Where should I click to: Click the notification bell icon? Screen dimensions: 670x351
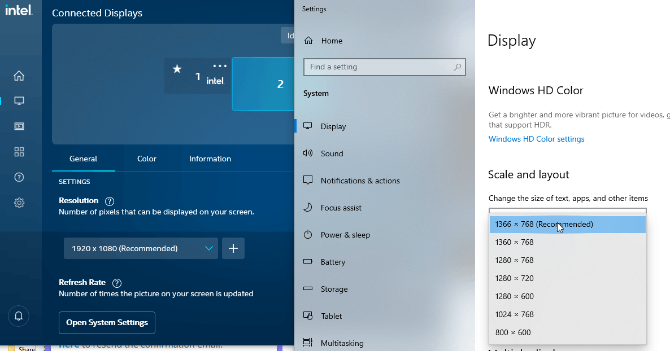pos(19,316)
